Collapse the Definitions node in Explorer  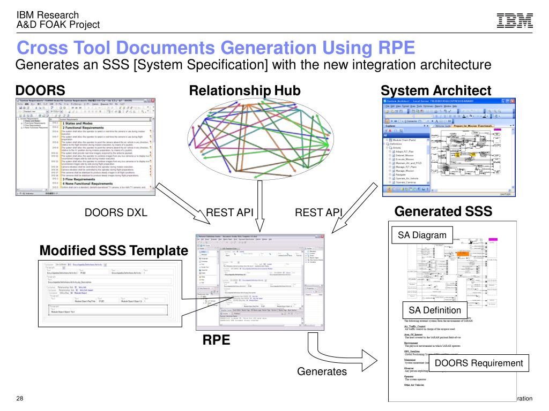384,144
